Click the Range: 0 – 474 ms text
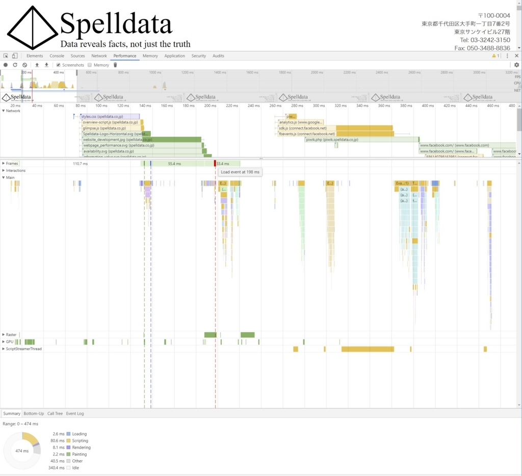Screen dimensions: 522x476 pos(20,424)
